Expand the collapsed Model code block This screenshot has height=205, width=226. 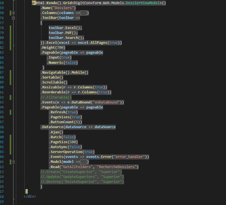coord(13,162)
